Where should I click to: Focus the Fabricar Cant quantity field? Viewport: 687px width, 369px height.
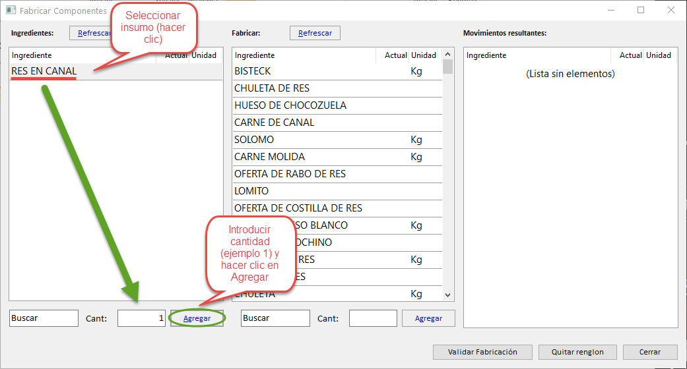coord(373,318)
